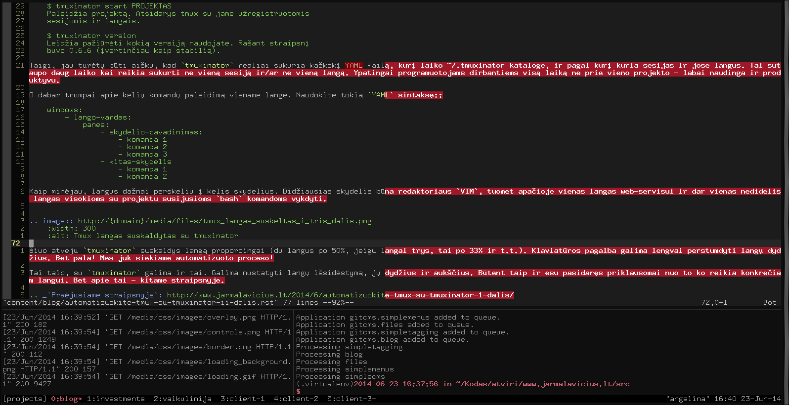Click 'komanda 3' list entry
This screenshot has height=405, width=789.
pos(147,154)
